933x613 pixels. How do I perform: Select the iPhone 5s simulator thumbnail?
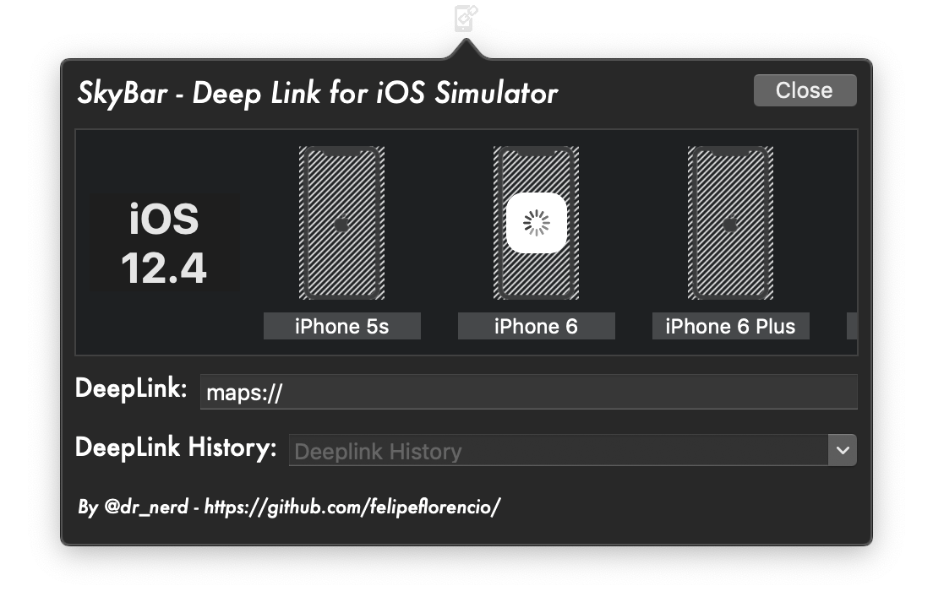[x=341, y=223]
